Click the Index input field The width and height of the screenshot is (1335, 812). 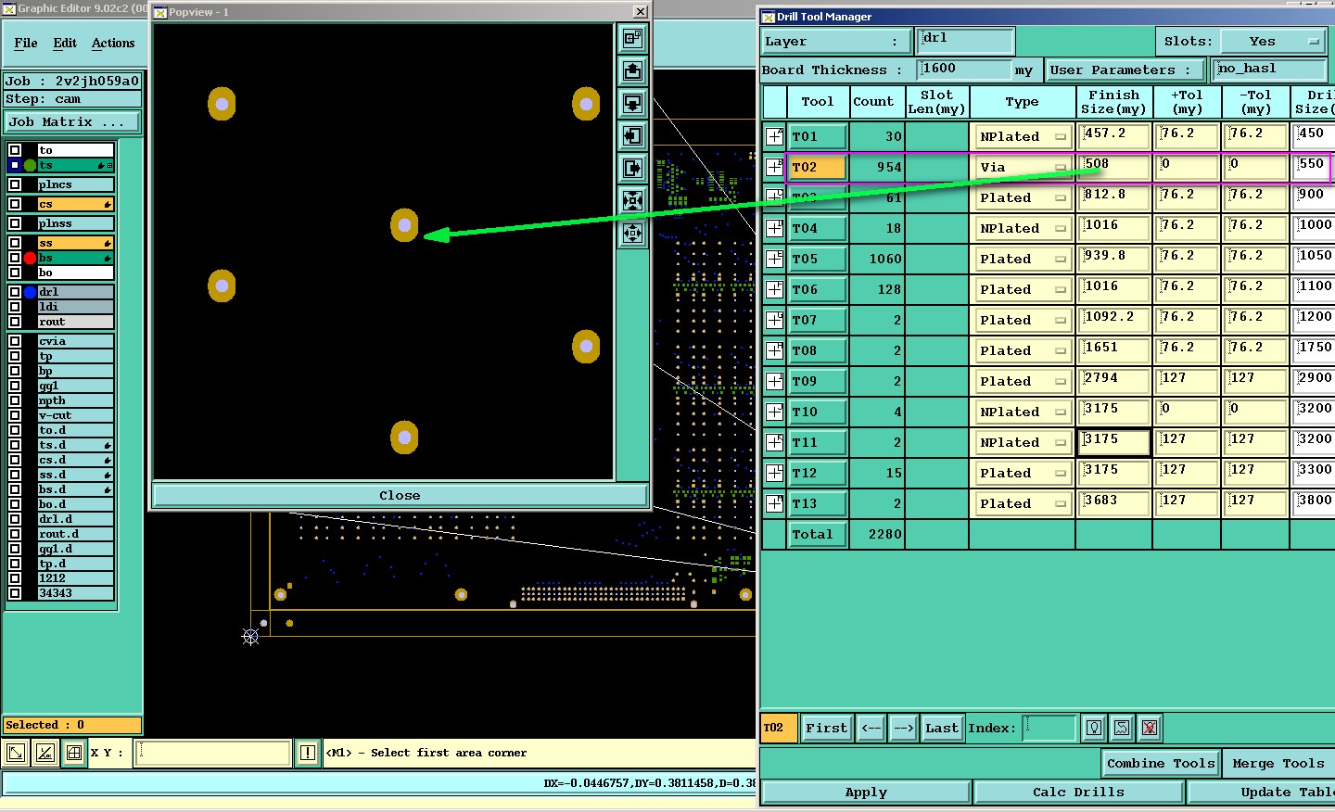click(1049, 728)
